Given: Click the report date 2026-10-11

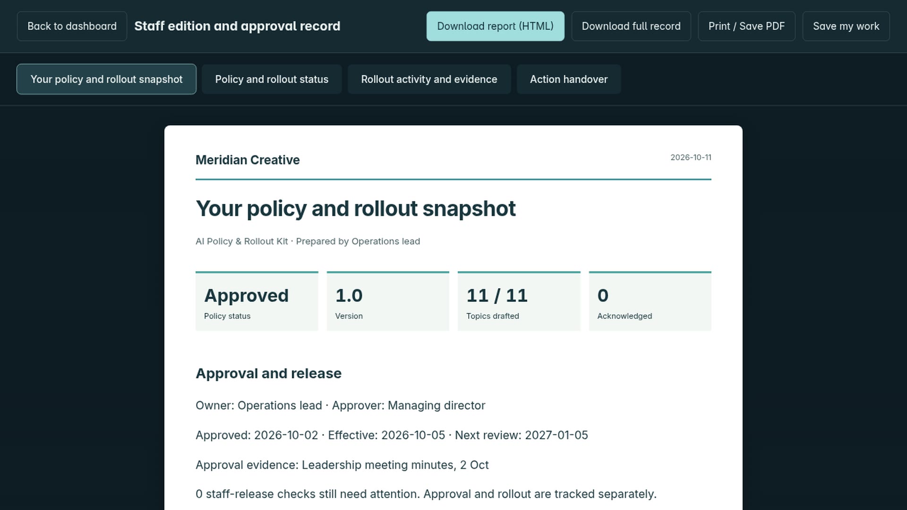Looking at the screenshot, I should [691, 157].
